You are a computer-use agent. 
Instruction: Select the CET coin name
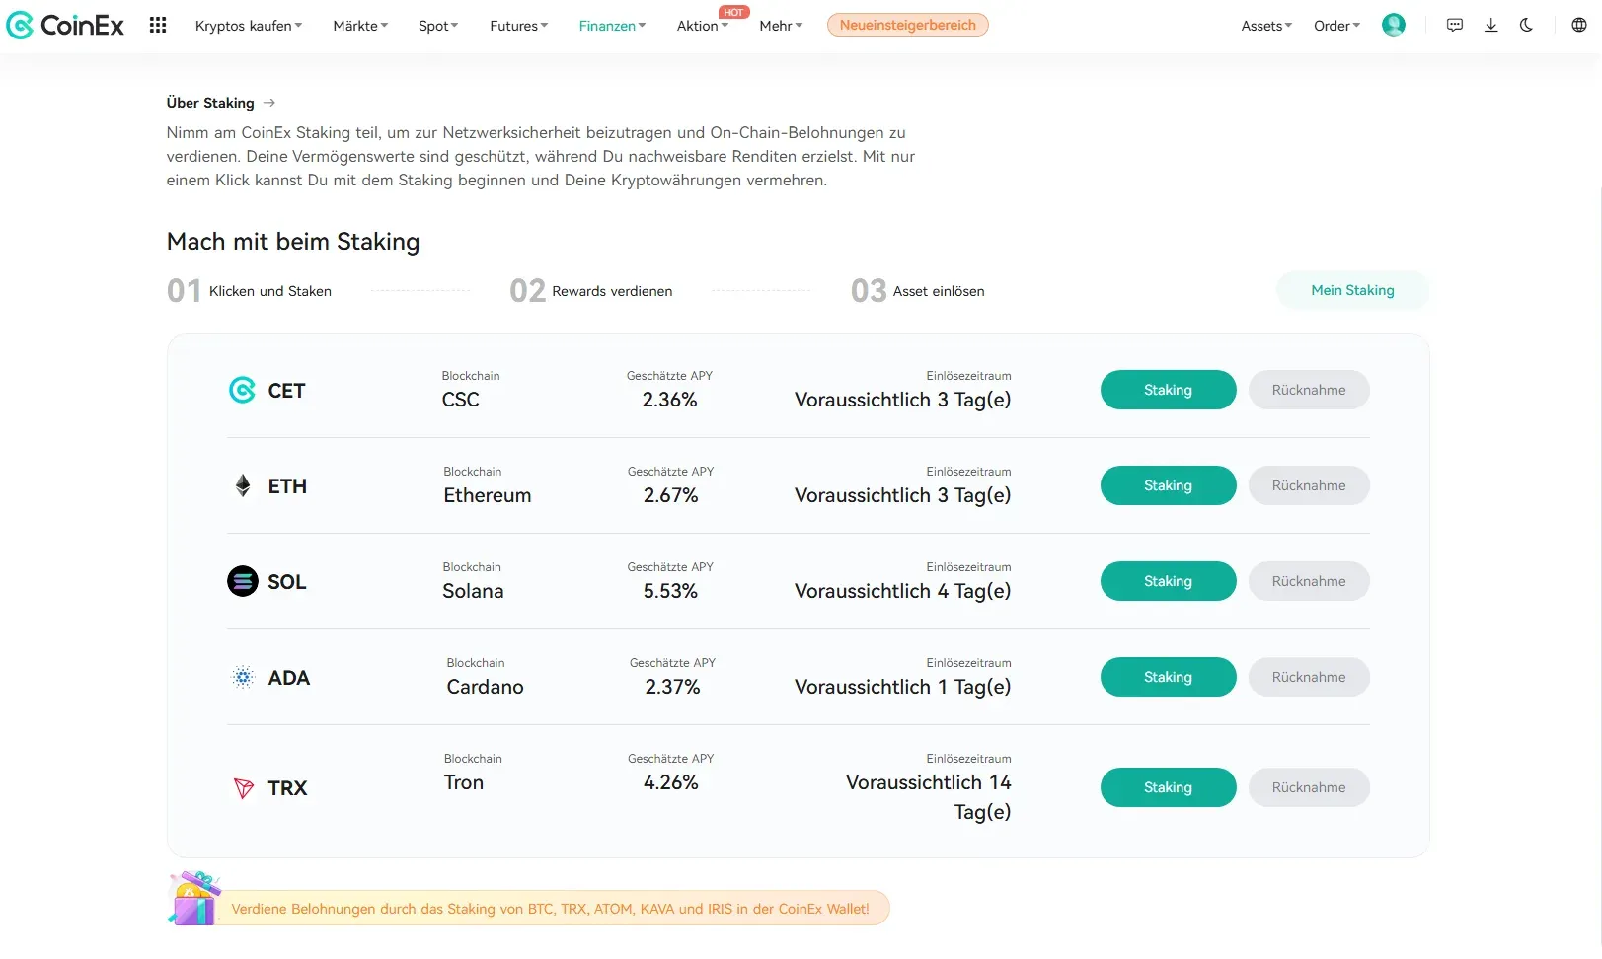286,391
